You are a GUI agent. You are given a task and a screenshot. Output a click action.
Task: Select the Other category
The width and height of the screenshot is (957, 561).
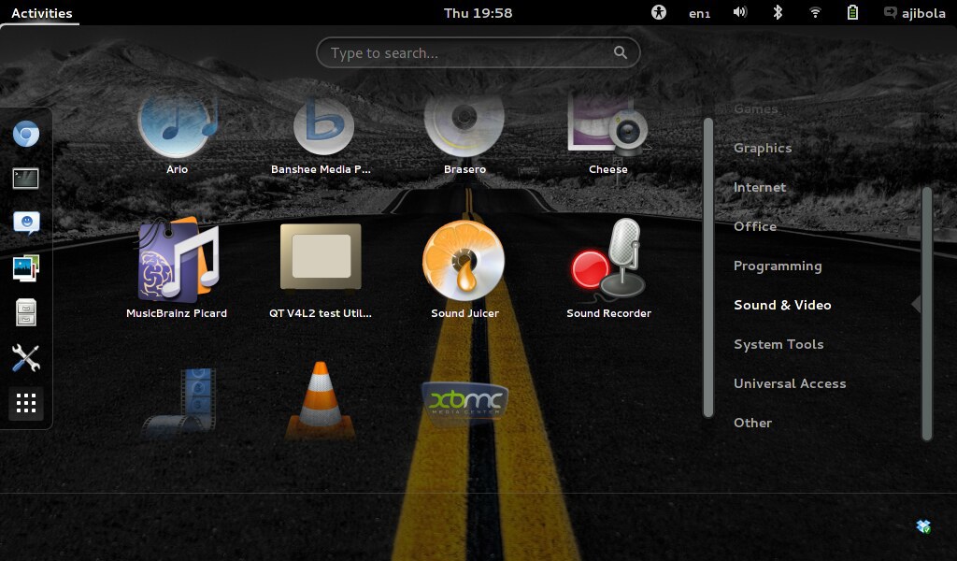(752, 423)
